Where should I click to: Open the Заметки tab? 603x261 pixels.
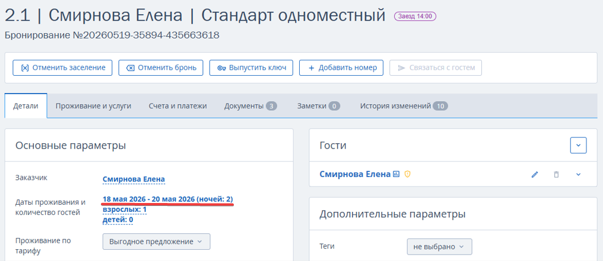click(319, 106)
